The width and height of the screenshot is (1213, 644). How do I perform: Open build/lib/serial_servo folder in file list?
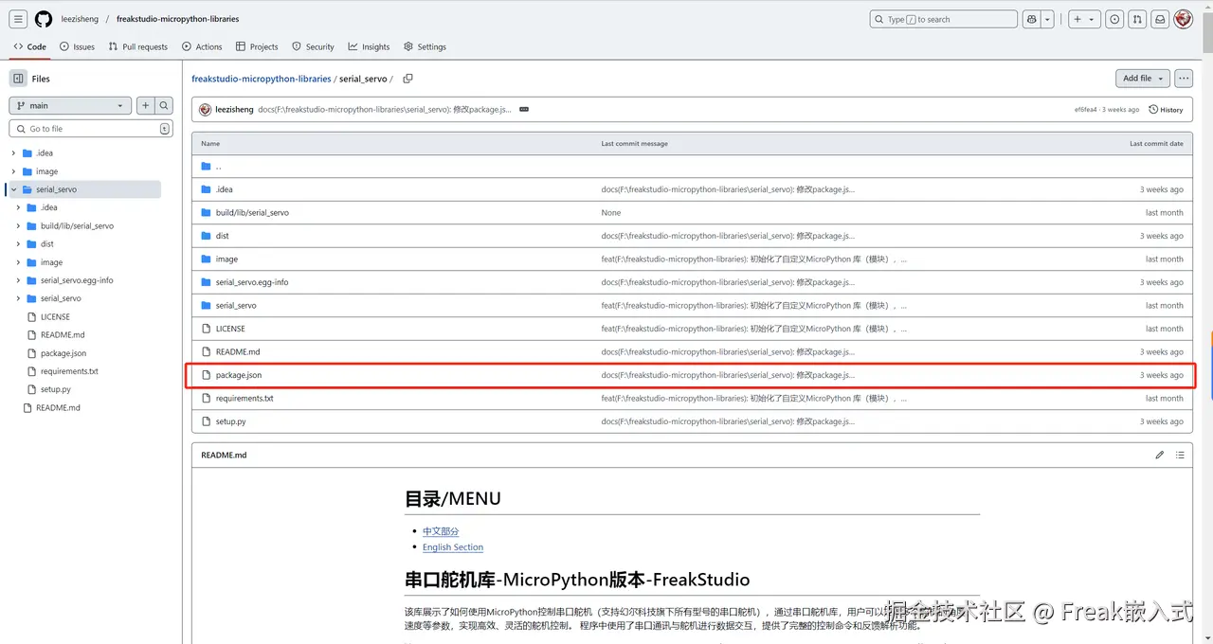point(252,213)
